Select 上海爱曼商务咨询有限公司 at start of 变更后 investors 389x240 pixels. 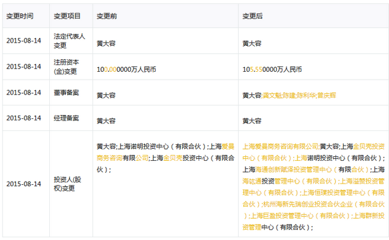pyautogui.click(x=281, y=146)
